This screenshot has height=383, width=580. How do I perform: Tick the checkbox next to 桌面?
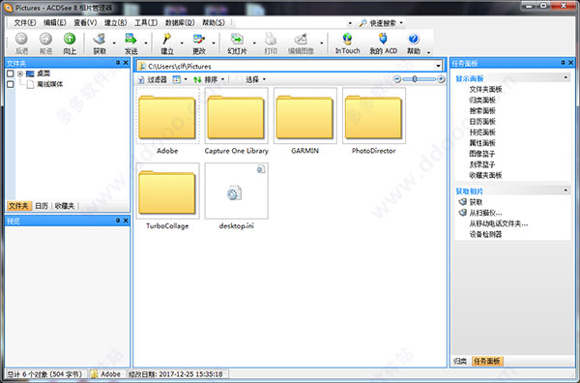tap(11, 74)
